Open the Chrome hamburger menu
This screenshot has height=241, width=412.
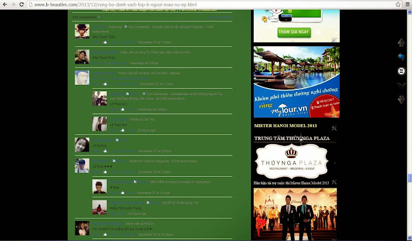point(407,4)
